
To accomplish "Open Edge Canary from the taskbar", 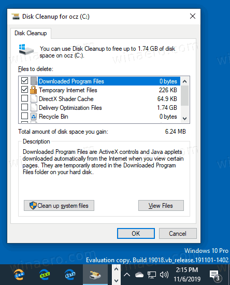I will (x=19, y=275).
